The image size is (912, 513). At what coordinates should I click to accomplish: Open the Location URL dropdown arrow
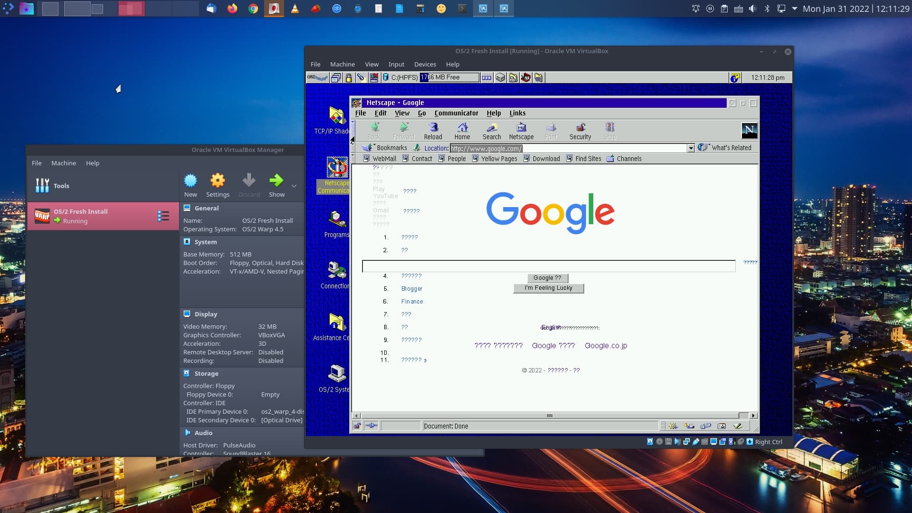691,148
